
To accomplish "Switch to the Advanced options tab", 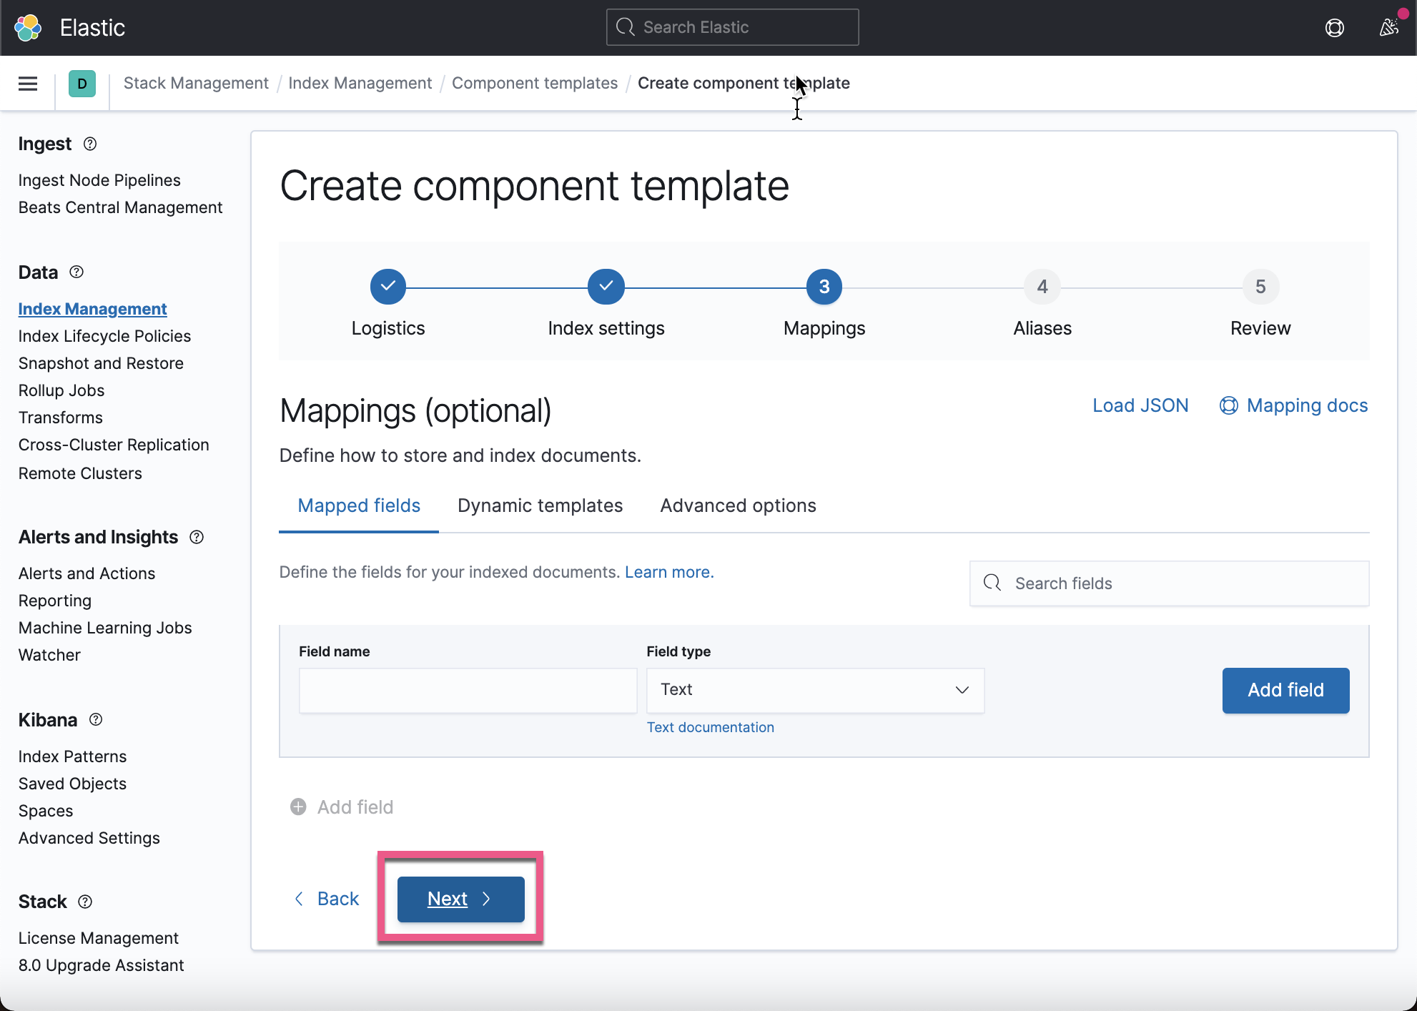I will pyautogui.click(x=737, y=505).
